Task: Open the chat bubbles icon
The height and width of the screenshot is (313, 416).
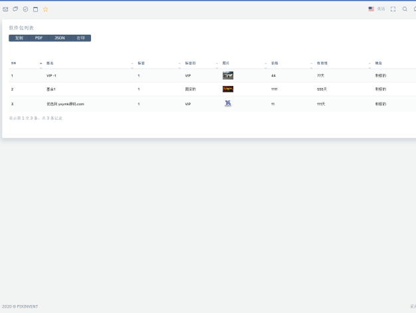Action: [15, 9]
